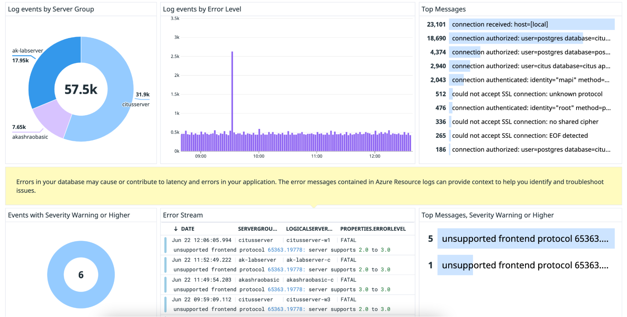Viewport: 627px width, 317px height.
Task: Select the error row timestamped Jun 22 11:49:54.203
Action: click(x=202, y=280)
